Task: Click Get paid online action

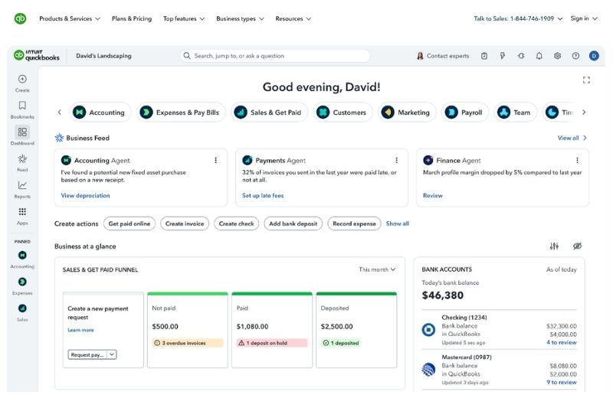Action: coord(129,224)
